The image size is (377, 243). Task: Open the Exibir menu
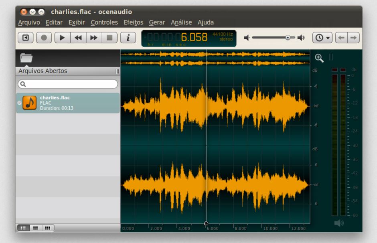click(x=77, y=22)
